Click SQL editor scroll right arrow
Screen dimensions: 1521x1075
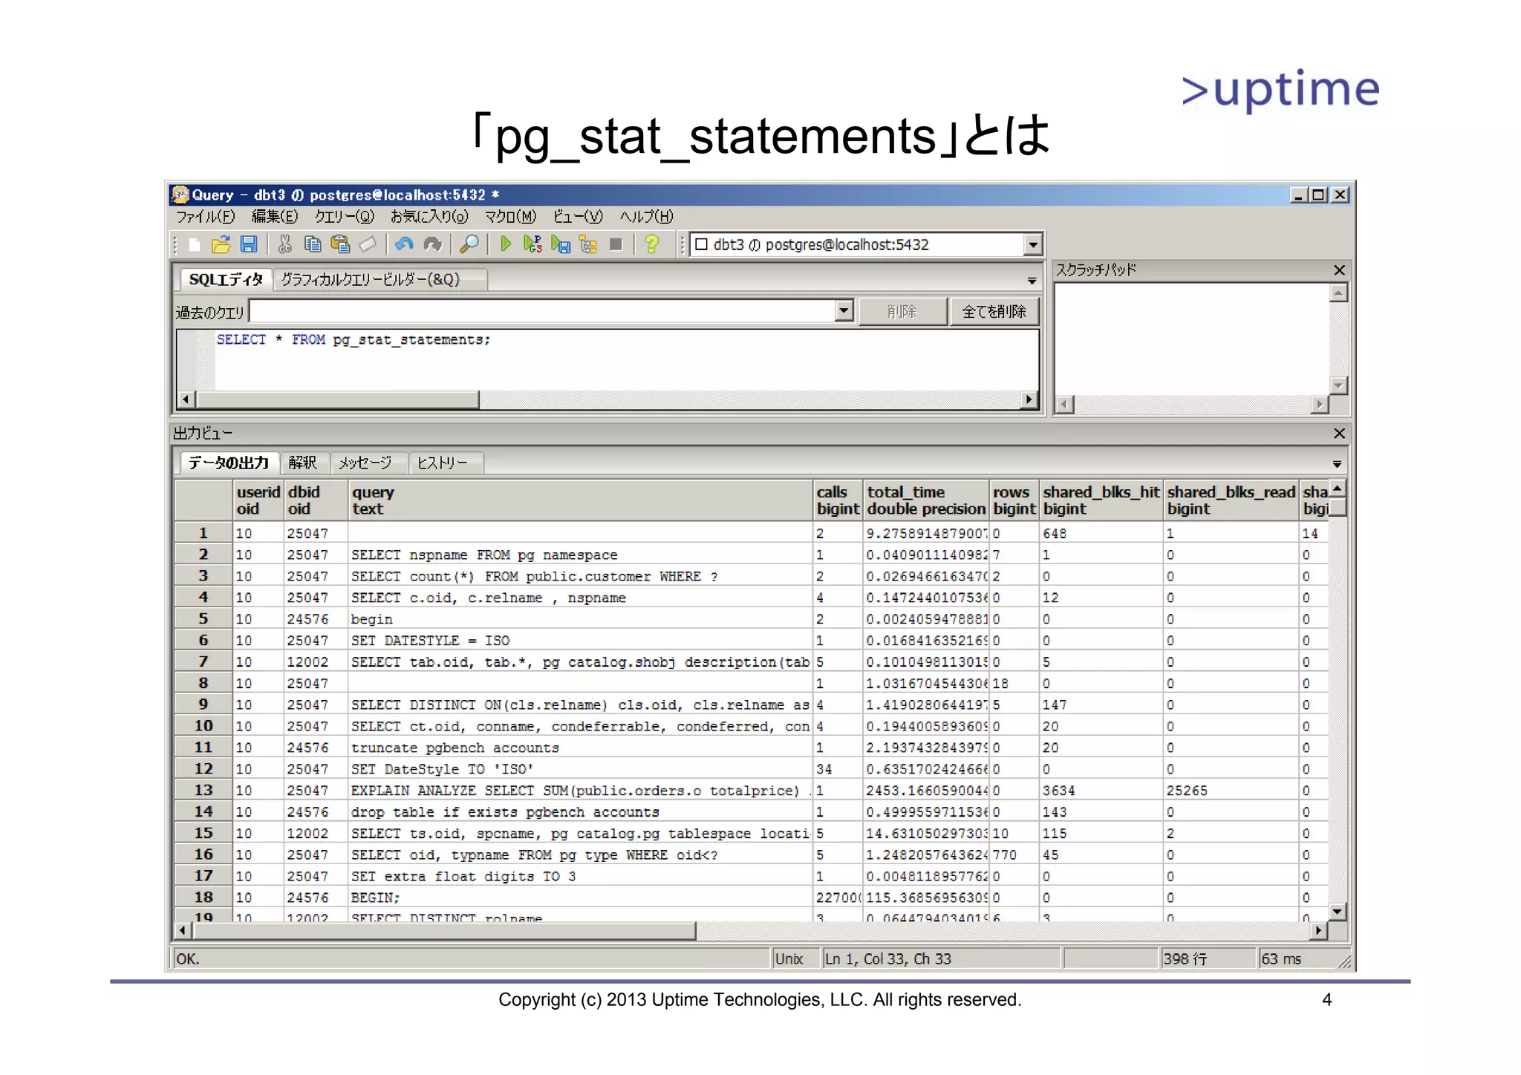(x=1029, y=400)
